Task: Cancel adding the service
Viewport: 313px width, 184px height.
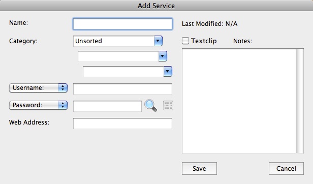Action: coord(286,168)
